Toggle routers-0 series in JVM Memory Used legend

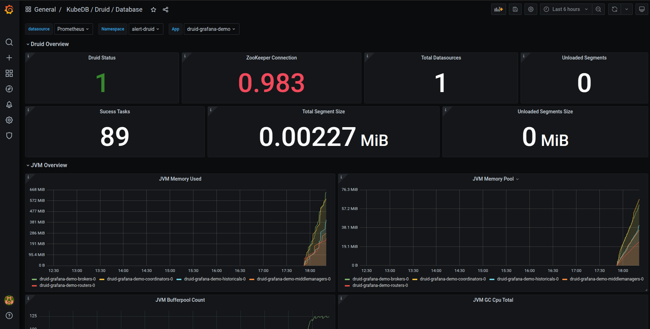click(x=67, y=285)
